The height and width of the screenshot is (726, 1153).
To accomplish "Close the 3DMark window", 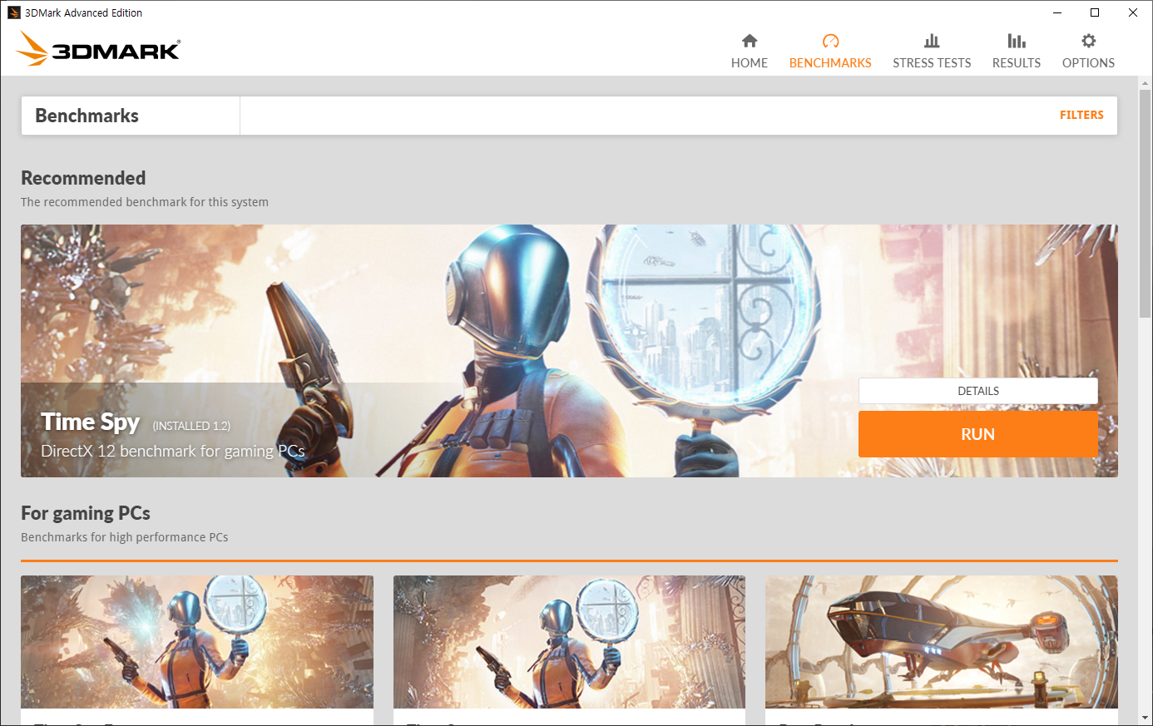I will [x=1133, y=12].
